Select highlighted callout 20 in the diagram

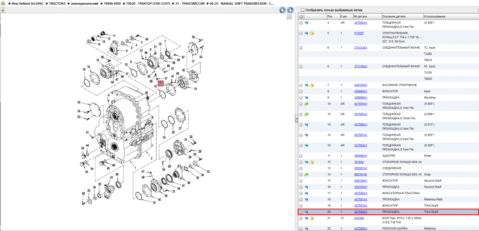pyautogui.click(x=160, y=83)
